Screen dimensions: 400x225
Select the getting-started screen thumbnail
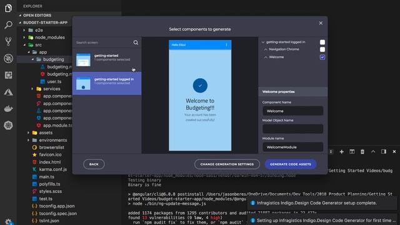pos(83,60)
